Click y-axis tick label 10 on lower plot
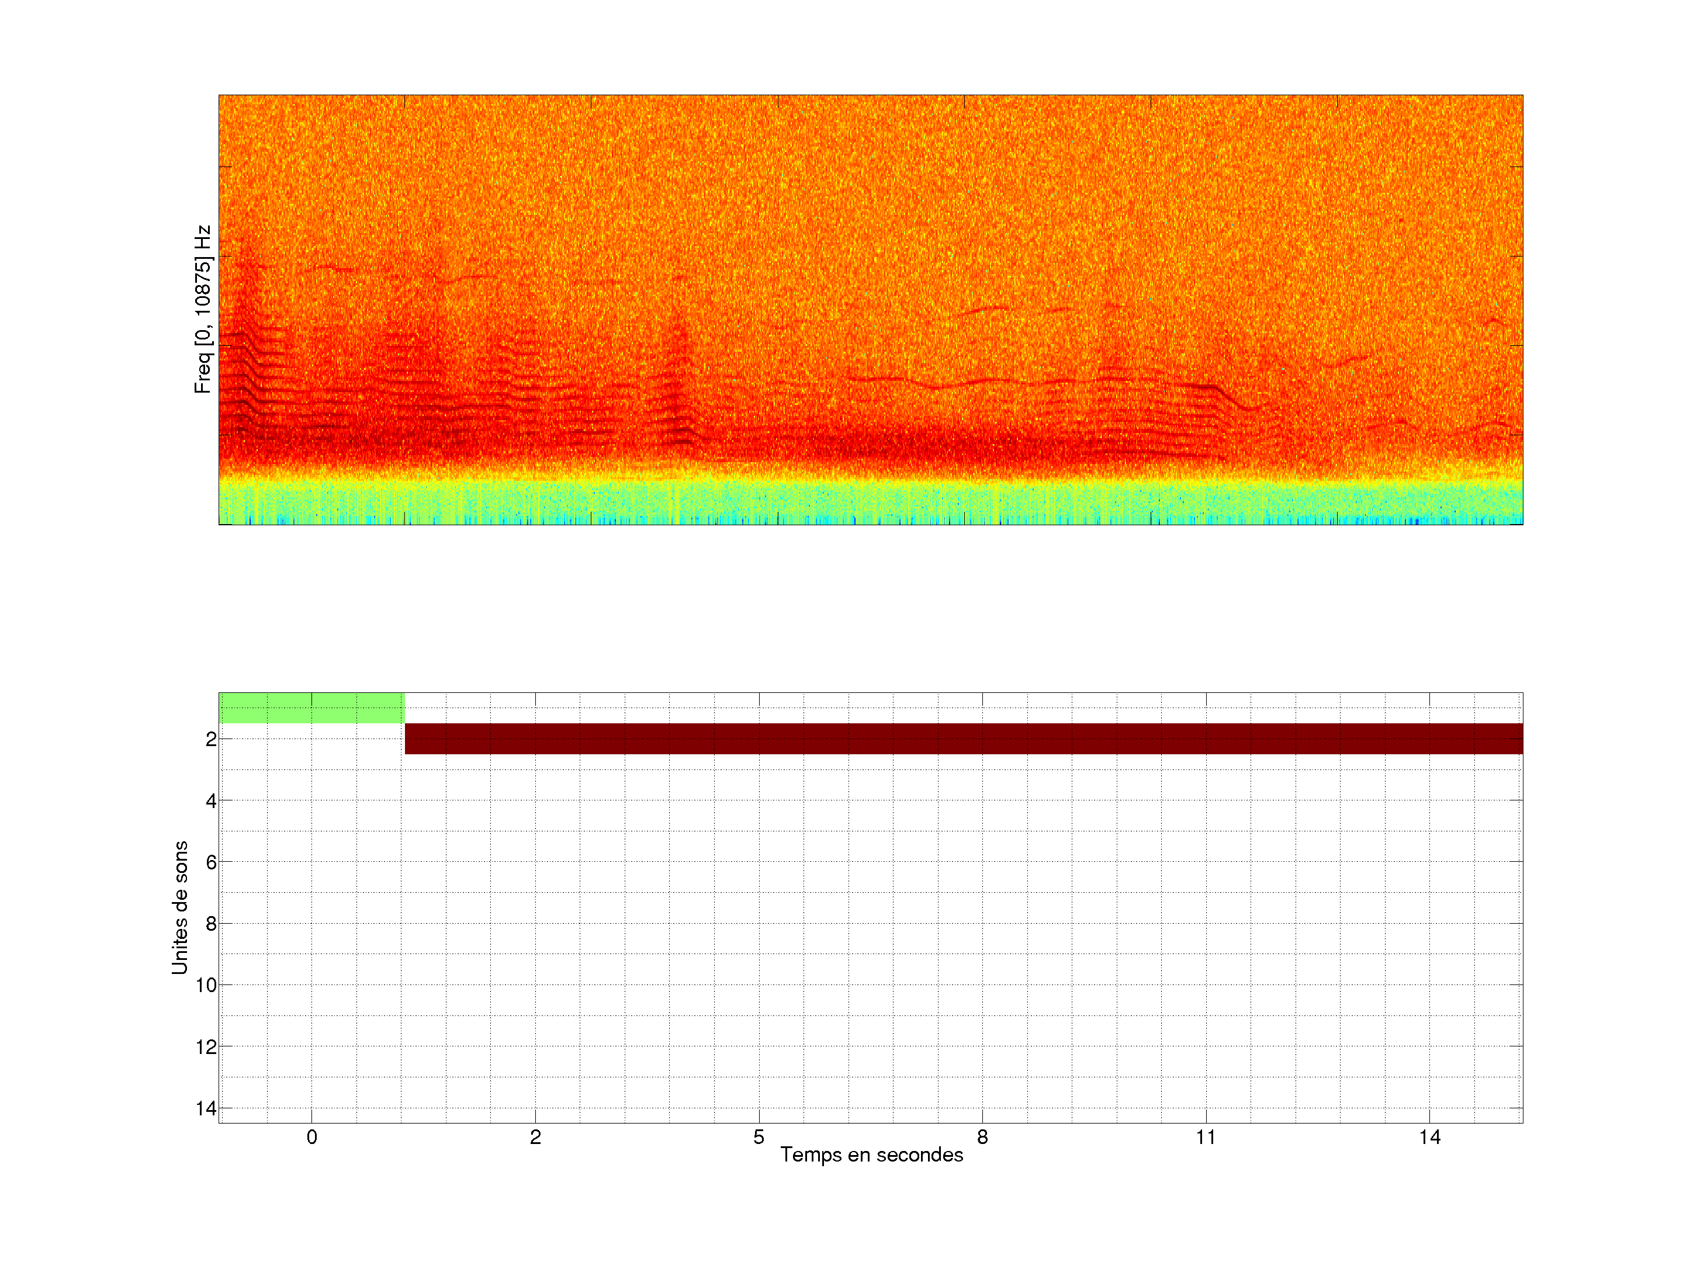Screen dimensions: 1683x1262 point(206,985)
